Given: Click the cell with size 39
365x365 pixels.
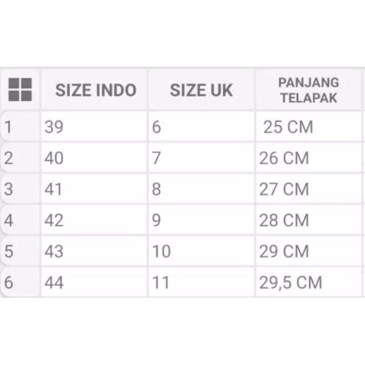Looking at the screenshot, I should pos(94,127).
